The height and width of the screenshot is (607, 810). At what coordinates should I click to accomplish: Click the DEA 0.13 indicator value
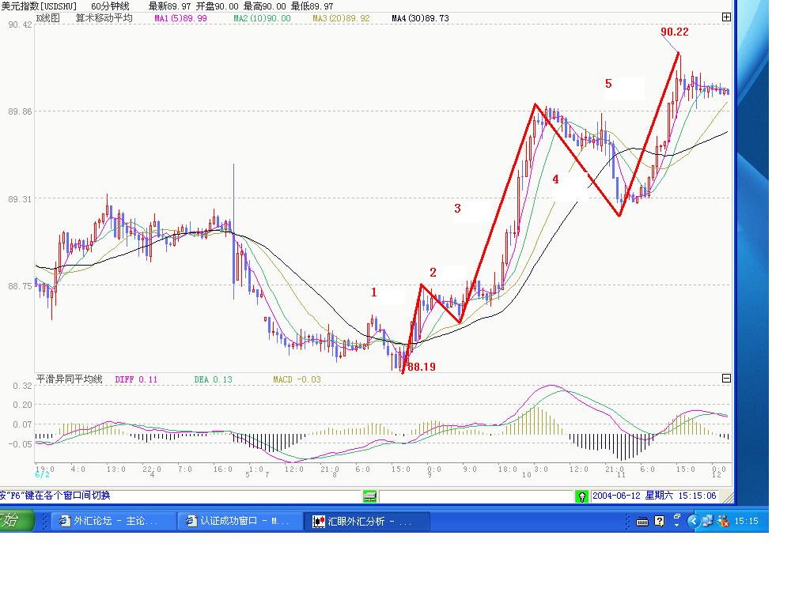click(x=213, y=379)
